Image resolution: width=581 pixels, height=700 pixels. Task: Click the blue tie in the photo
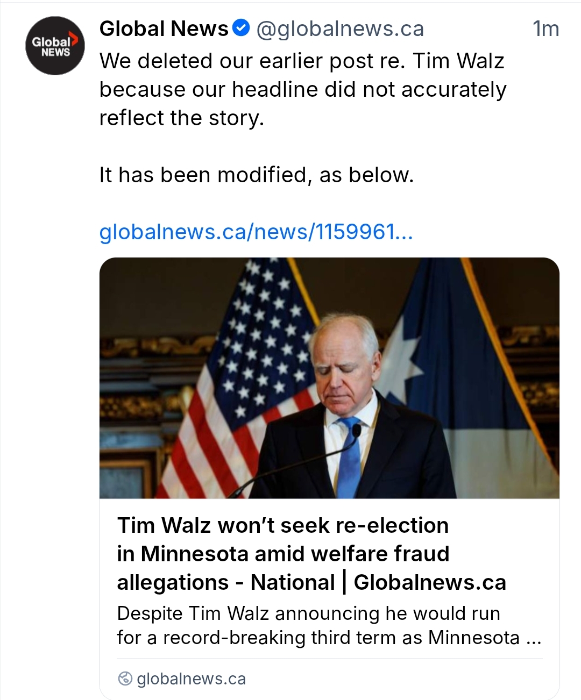coord(349,457)
